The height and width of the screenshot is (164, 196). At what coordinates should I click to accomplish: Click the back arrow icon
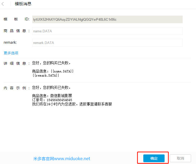coord(3,4)
